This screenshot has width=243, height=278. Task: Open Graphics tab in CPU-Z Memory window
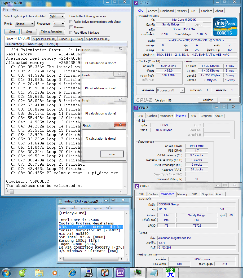[x=206, y=116]
